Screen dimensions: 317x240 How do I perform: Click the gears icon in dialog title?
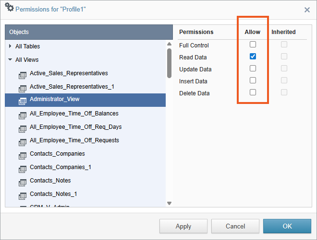coord(9,7)
